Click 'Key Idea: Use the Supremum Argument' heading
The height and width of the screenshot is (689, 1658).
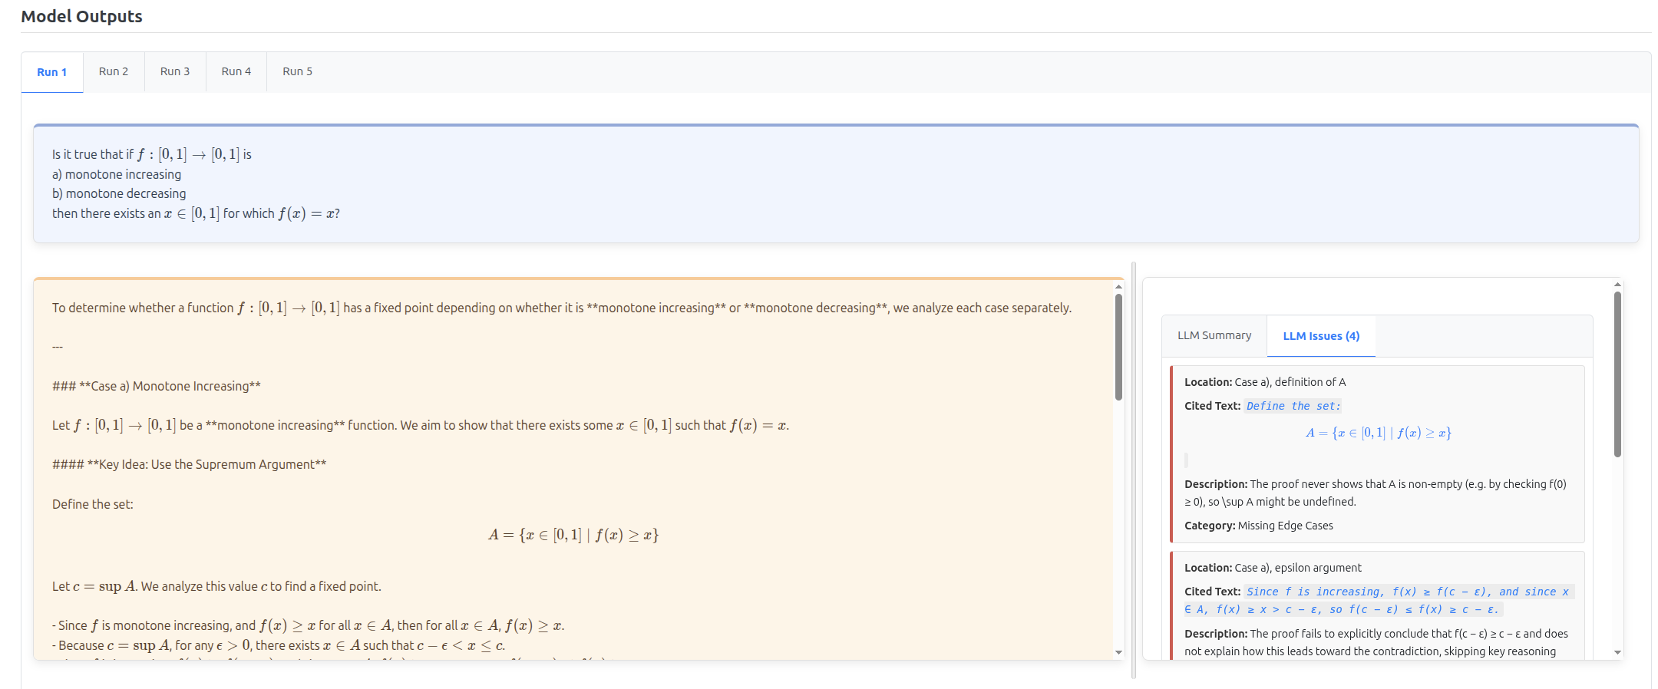pos(190,464)
